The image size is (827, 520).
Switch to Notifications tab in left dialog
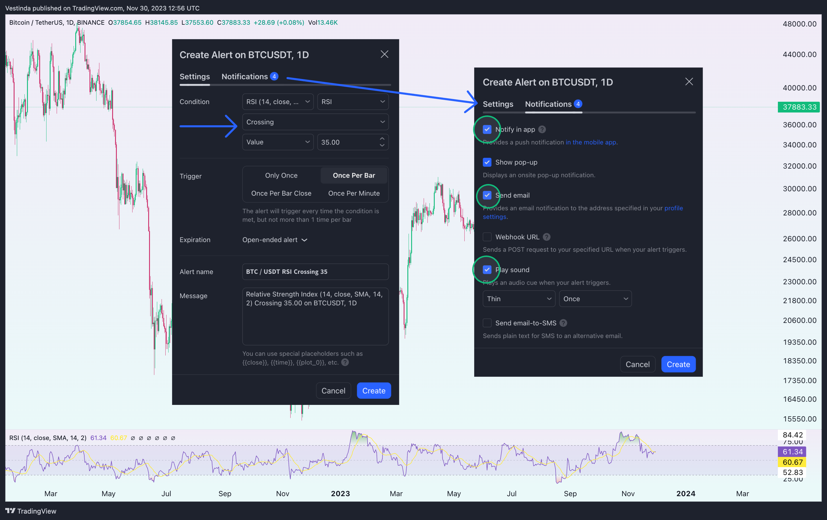click(x=250, y=77)
